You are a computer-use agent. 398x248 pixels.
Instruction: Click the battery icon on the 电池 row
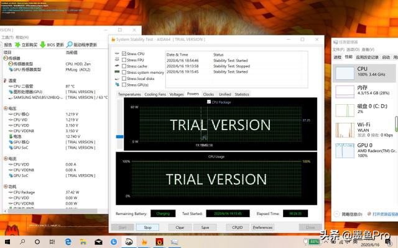point(11,136)
